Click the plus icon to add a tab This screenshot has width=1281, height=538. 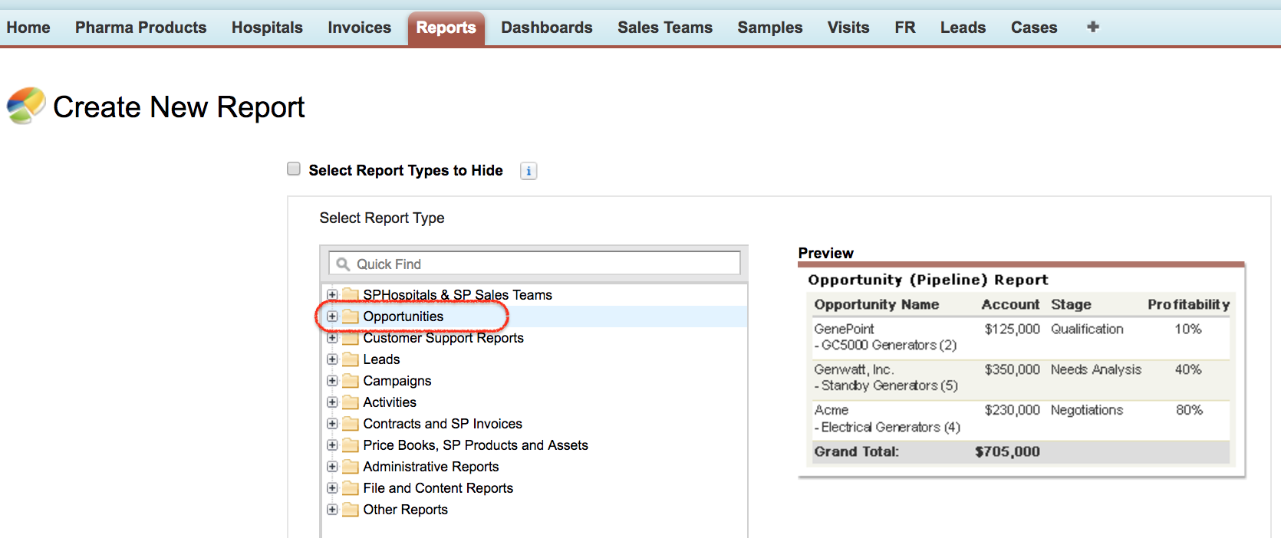coord(1093,27)
